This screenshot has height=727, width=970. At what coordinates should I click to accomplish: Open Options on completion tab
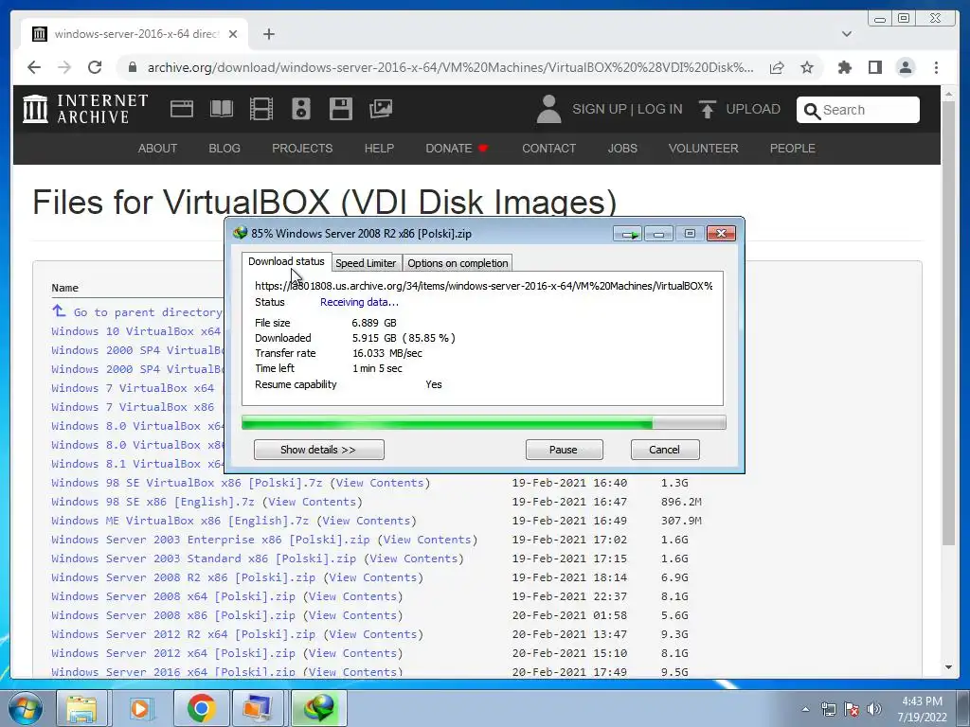458,263
